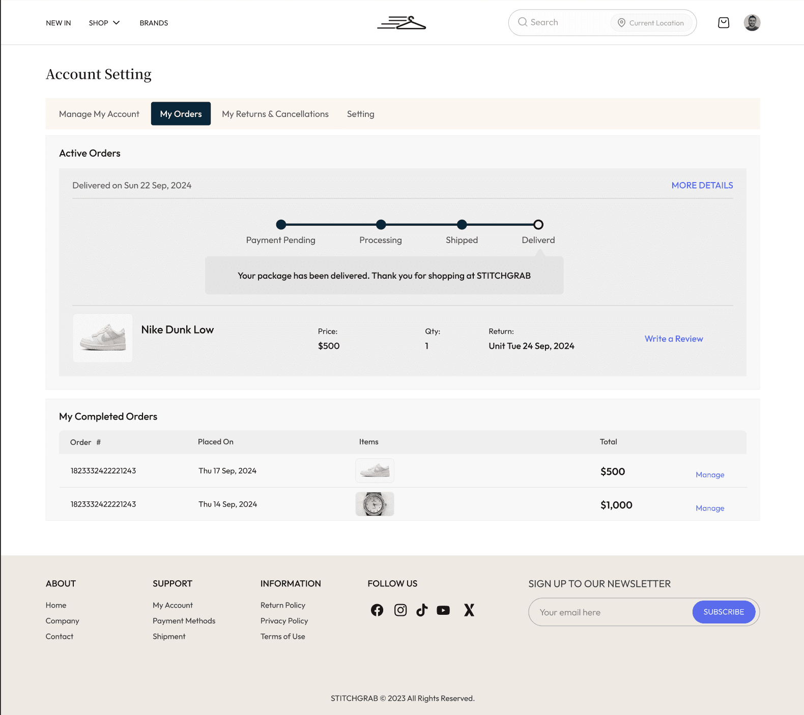Open the shopping bag cart

click(724, 22)
